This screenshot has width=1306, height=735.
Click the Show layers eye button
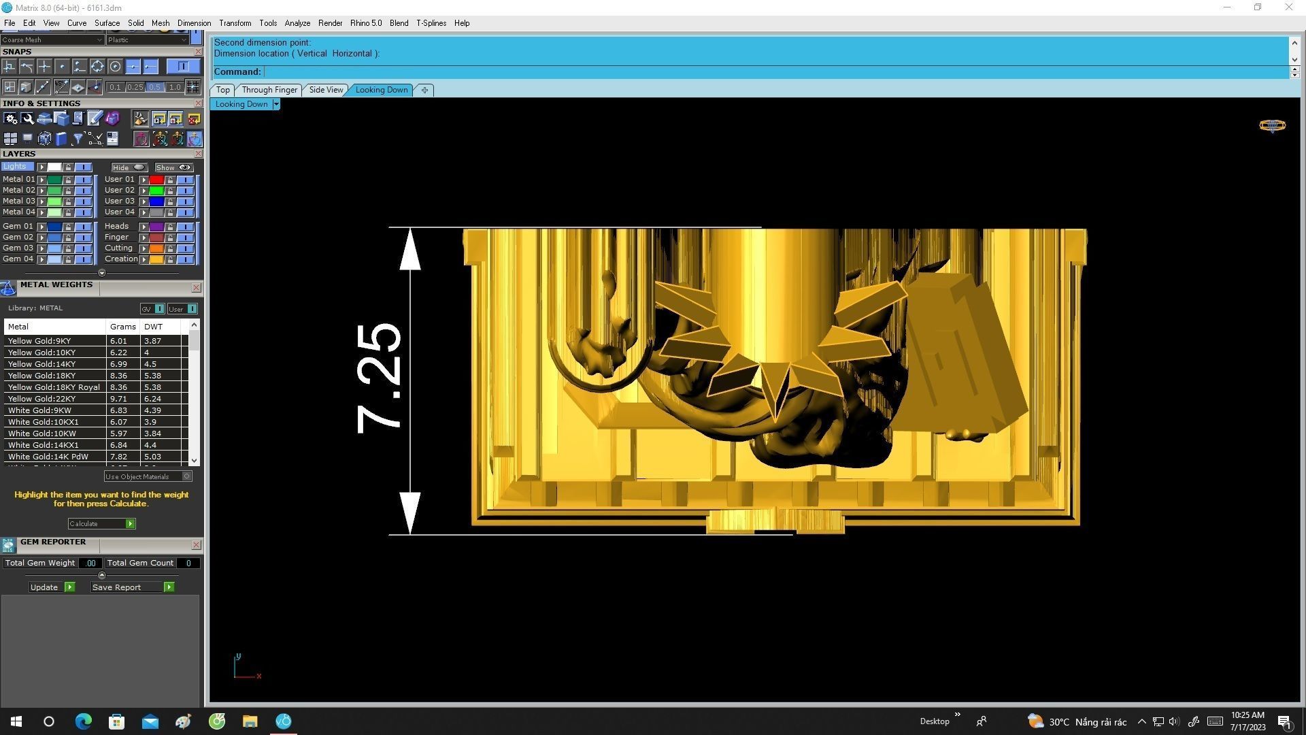(173, 167)
